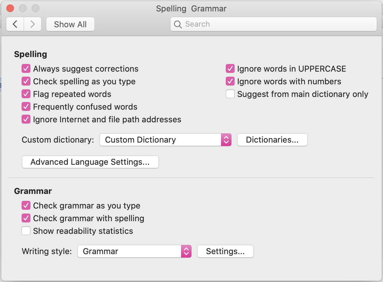Enable Show readability statistics
The width and height of the screenshot is (383, 282).
(26, 231)
